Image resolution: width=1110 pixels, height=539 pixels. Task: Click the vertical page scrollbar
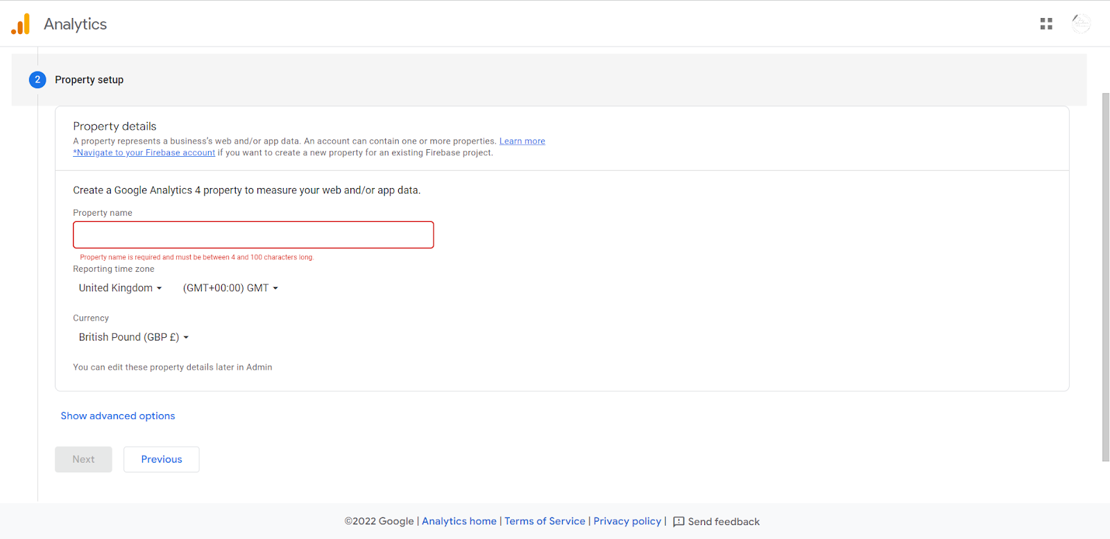(1106, 276)
